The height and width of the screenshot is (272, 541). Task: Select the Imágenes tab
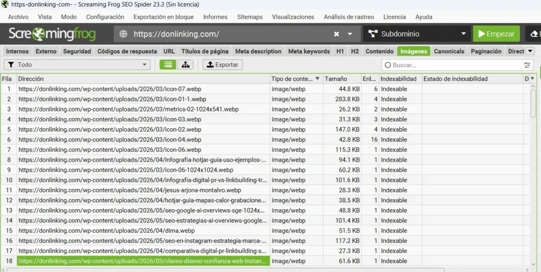(x=414, y=51)
